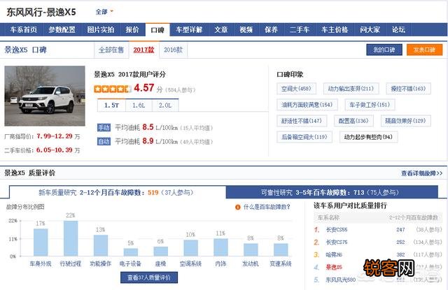This screenshot has width=448, height=290.
Task: Click the 电子设备 5% bar
Action: 131,252
